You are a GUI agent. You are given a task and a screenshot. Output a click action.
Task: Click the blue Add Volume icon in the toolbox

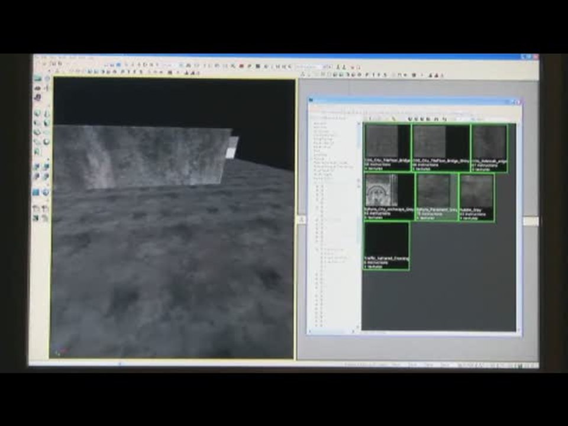point(37,193)
